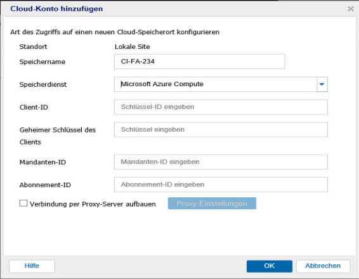Open Hilfe for this dialog
The width and height of the screenshot is (359, 279).
(x=32, y=266)
